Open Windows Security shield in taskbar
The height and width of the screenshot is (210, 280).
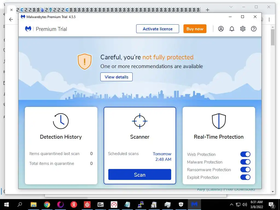click(x=181, y=205)
